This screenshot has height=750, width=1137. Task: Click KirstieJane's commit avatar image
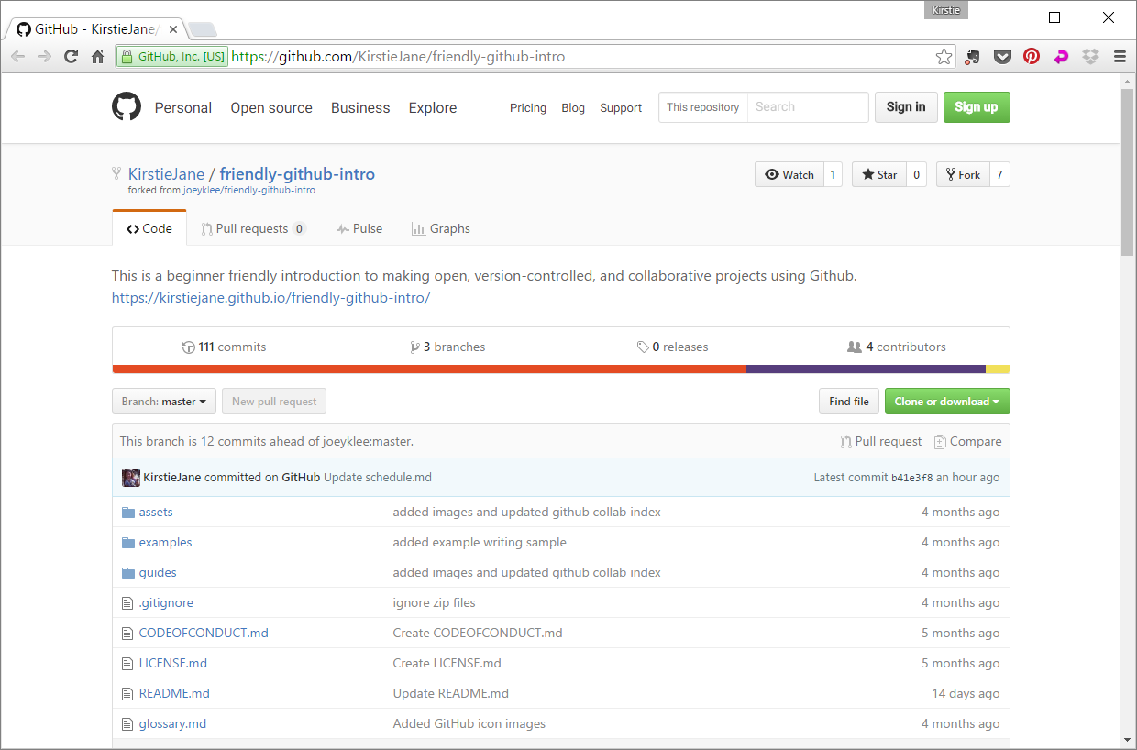point(131,478)
